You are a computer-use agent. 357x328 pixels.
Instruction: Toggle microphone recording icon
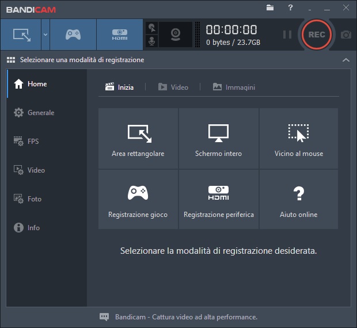coord(151,41)
